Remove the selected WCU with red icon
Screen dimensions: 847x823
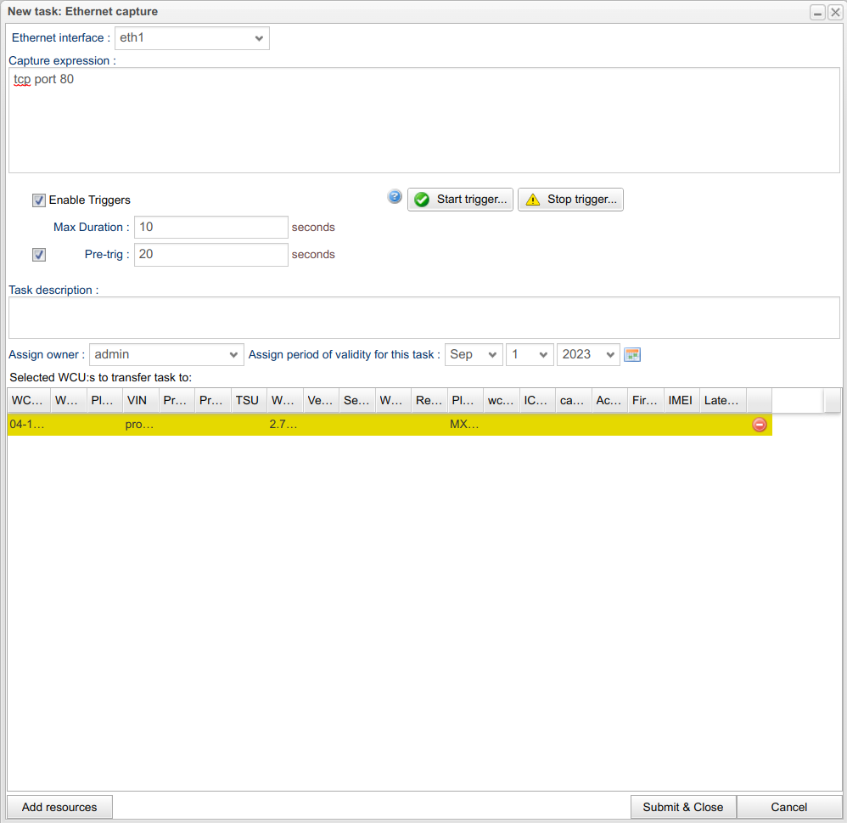[759, 425]
